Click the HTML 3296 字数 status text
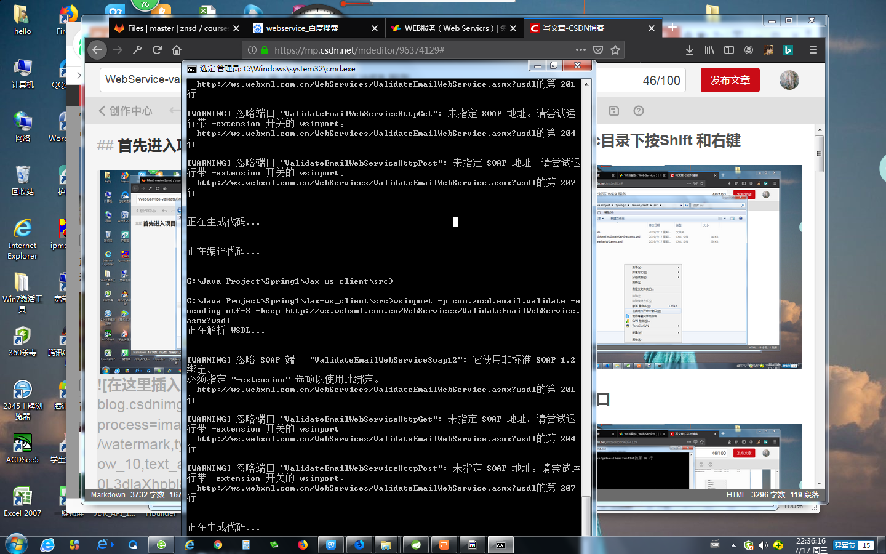This screenshot has width=886, height=554. (756, 495)
